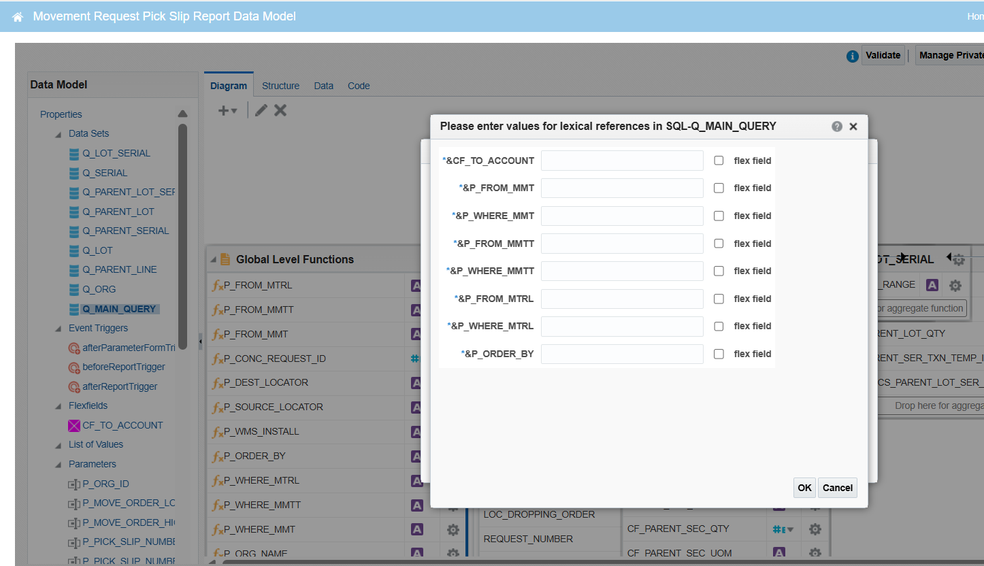Click the edit pencil icon in Diagram toolbar
The height and width of the screenshot is (566, 984).
(261, 110)
